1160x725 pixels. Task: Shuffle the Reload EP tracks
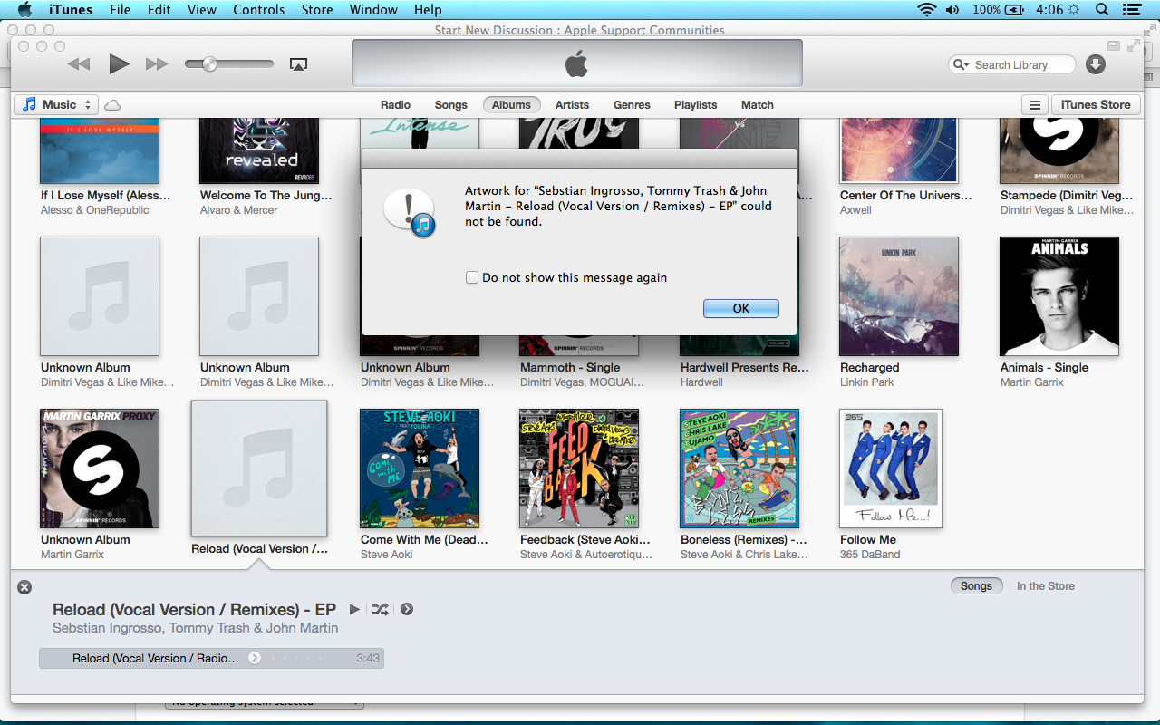point(380,610)
